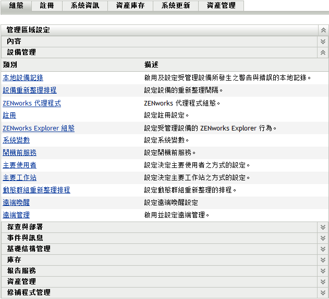Click description 設定系統變數。
The height and width of the screenshot is (299, 329).
tap(166, 140)
